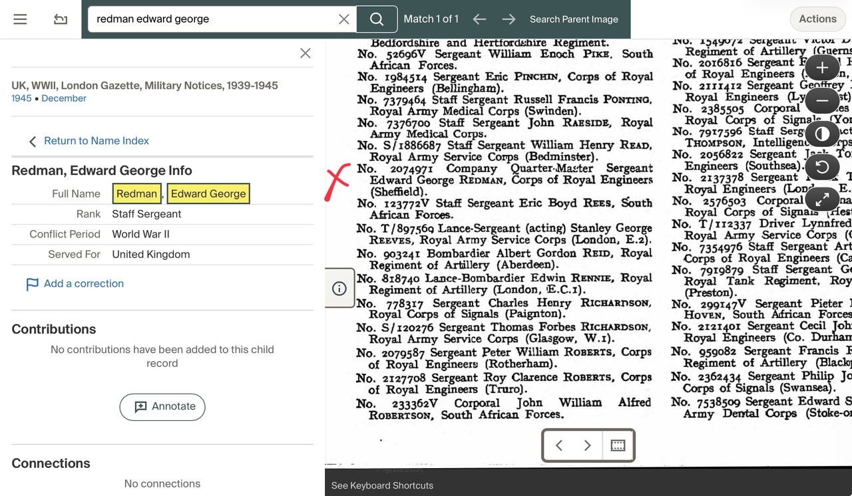Go to next image page
The height and width of the screenshot is (496, 852).
pyautogui.click(x=587, y=445)
